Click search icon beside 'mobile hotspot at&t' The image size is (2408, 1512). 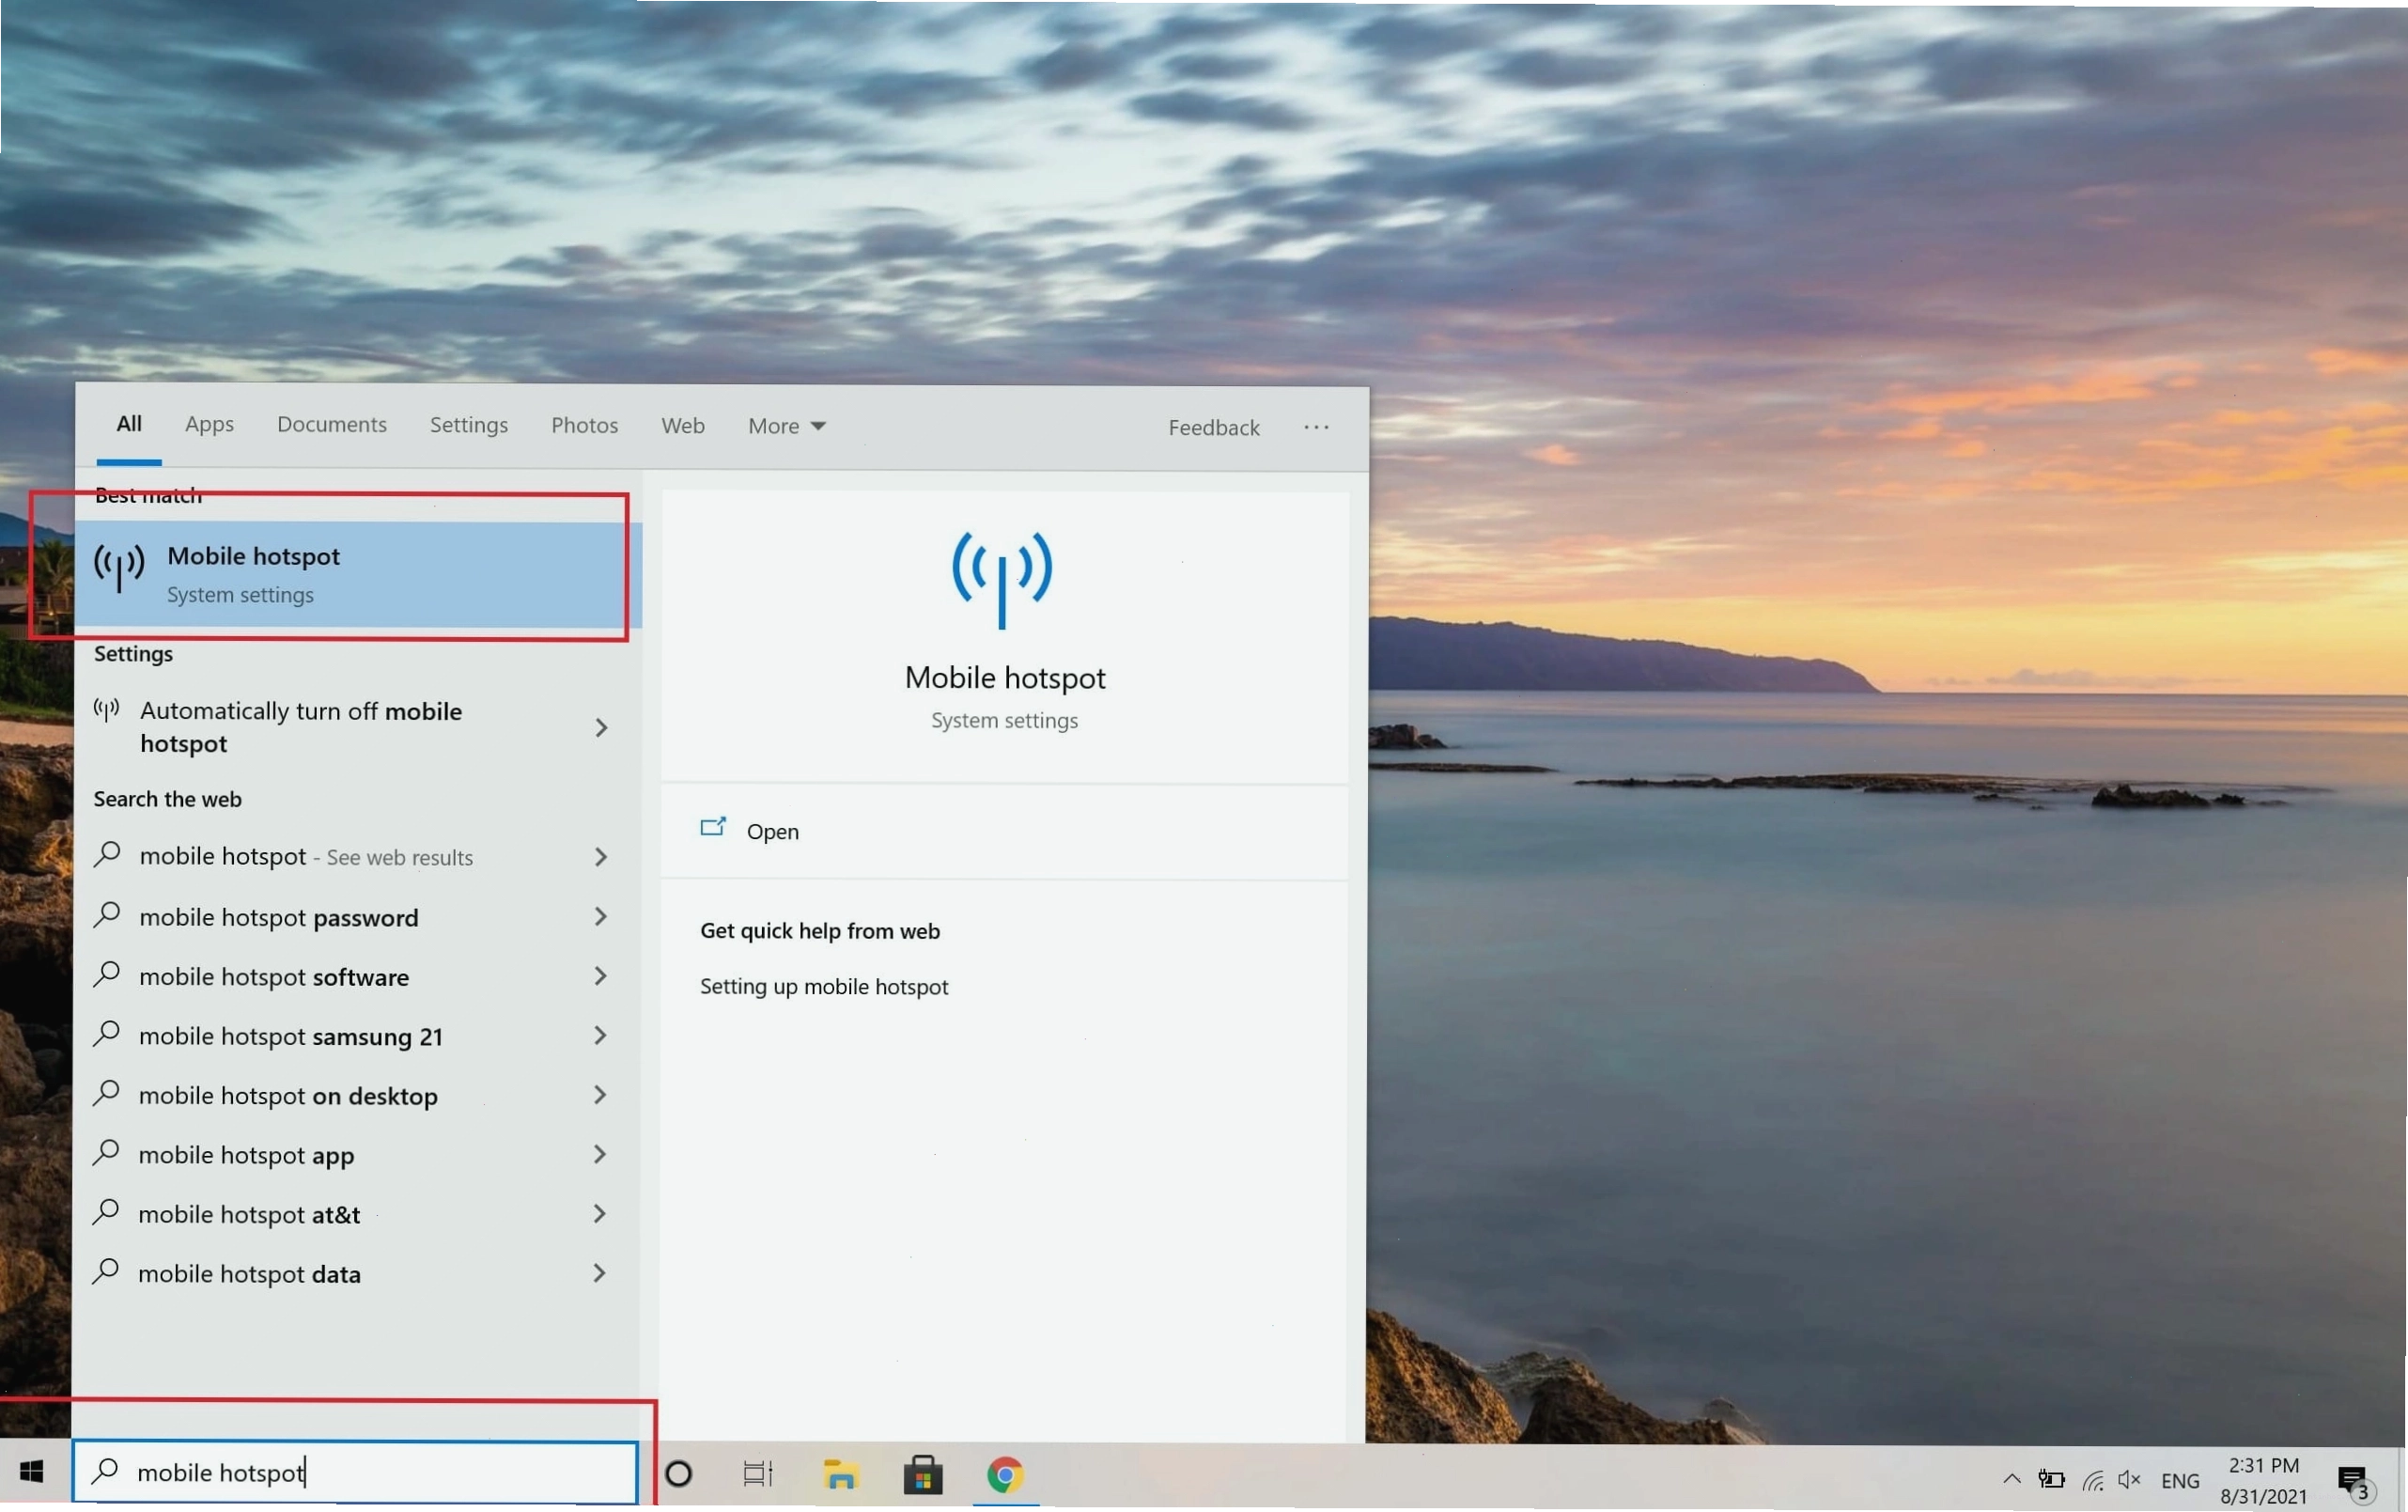[x=105, y=1212]
